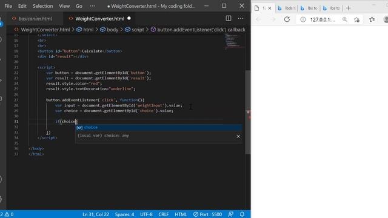Click the feedback icon in status bar
Screen dimensions: 388x218
pyautogui.click(x=230, y=214)
